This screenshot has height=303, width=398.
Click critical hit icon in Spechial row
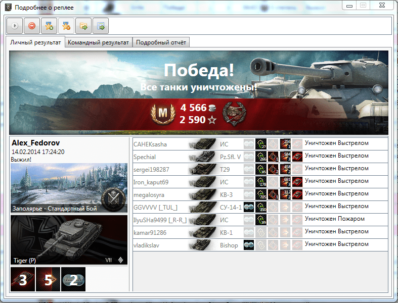pyautogui.click(x=273, y=157)
